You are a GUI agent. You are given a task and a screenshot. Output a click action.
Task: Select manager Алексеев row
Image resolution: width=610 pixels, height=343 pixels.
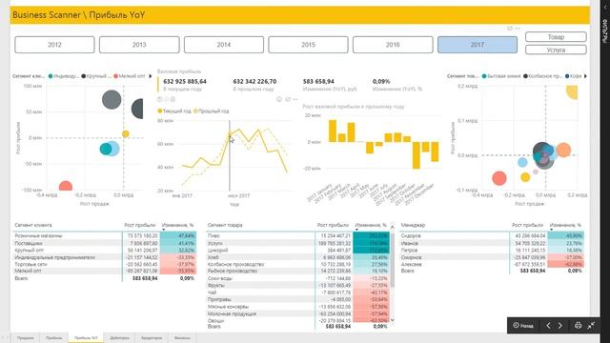coord(492,264)
